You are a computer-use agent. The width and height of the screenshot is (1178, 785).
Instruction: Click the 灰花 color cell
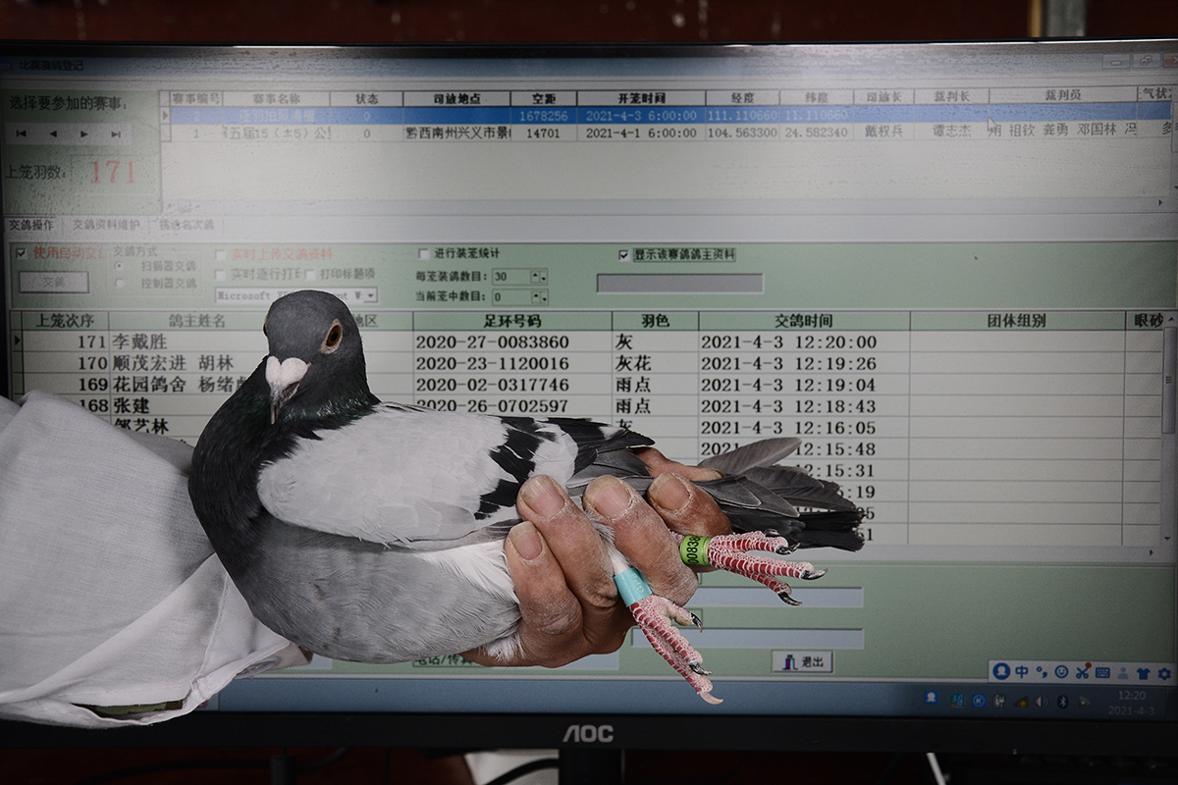[631, 364]
